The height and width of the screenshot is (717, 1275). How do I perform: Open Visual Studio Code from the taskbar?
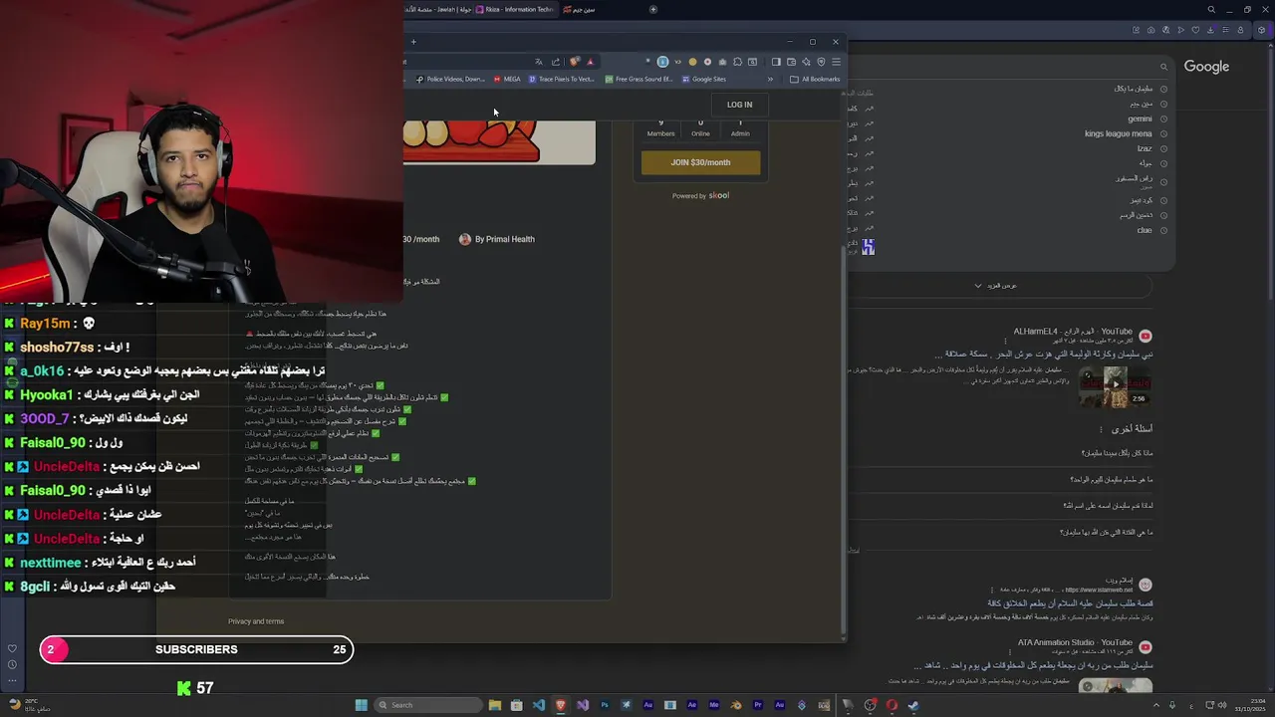(x=539, y=705)
